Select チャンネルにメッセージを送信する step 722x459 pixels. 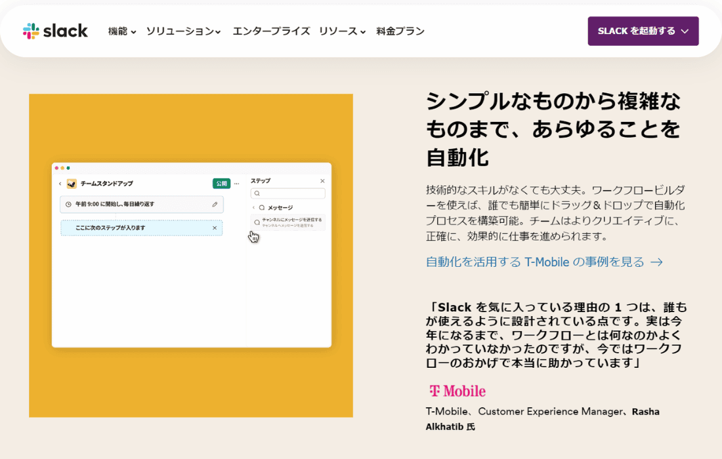[287, 222]
